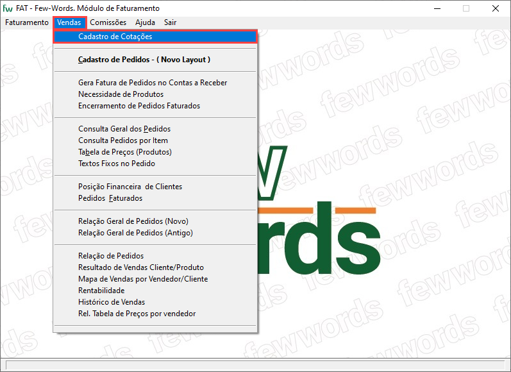Open the Faturamento menu
This screenshot has height=372, width=511.
[27, 22]
